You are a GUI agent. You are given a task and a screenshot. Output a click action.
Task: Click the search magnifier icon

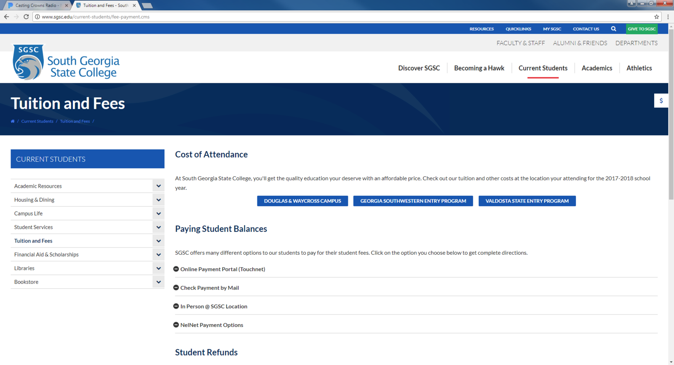point(613,29)
